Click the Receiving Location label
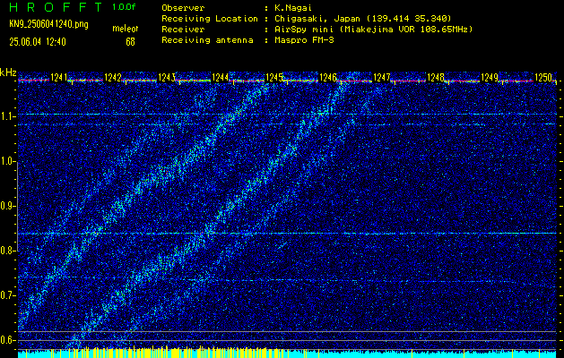Screen dimensions: 564x358 point(210,19)
